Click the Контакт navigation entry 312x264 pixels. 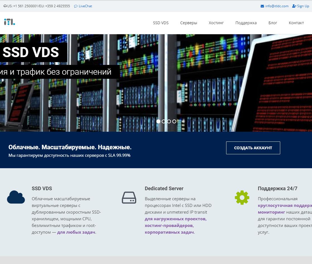[296, 23]
